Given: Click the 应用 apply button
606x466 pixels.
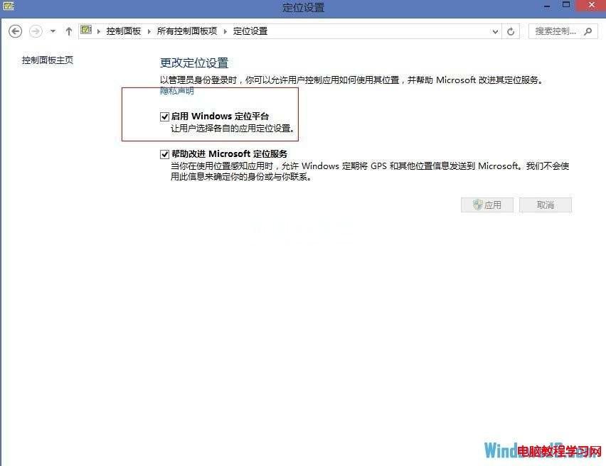Looking at the screenshot, I should 487,205.
